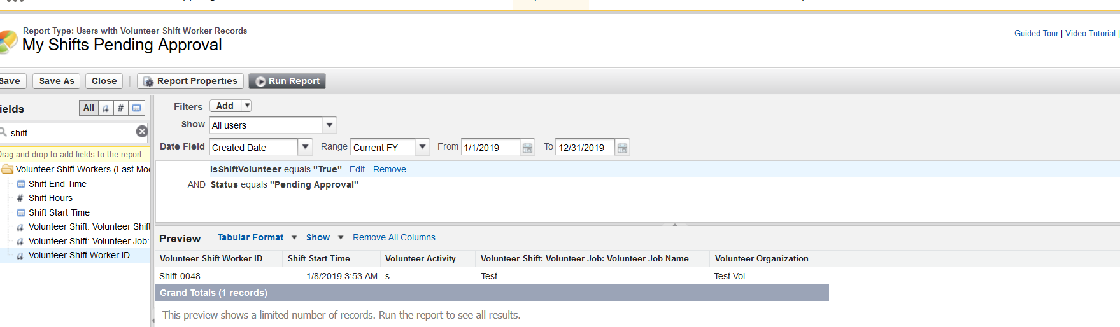
Task: Open the Show menu in Preview
Action: pos(325,237)
